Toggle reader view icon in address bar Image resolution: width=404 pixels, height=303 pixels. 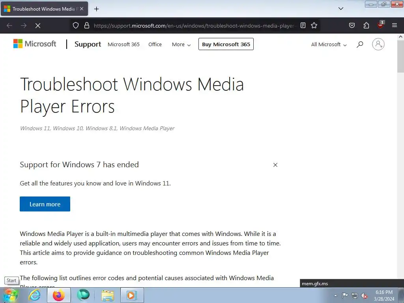(x=303, y=25)
